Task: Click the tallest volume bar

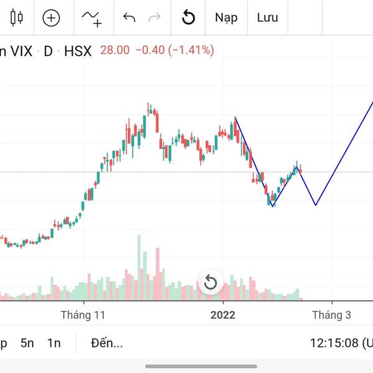Action: coord(139,267)
